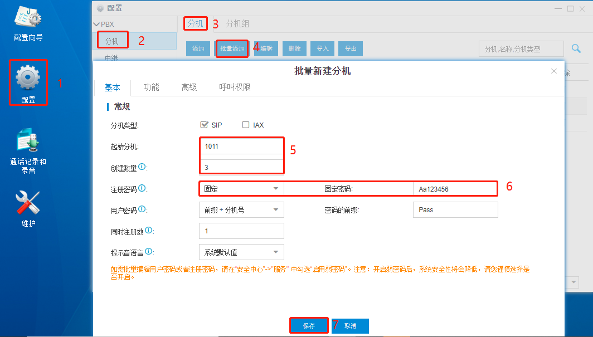
Task: Uncheck the SIP extension type checkbox
Action: (x=204, y=125)
